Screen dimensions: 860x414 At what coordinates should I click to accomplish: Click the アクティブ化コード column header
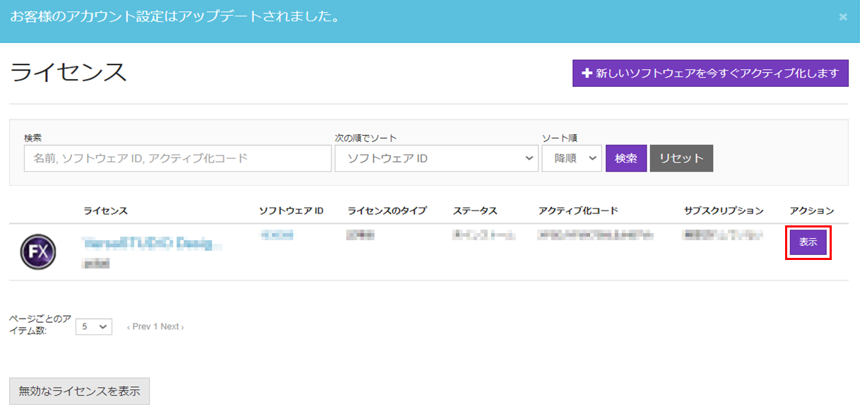pyautogui.click(x=578, y=211)
